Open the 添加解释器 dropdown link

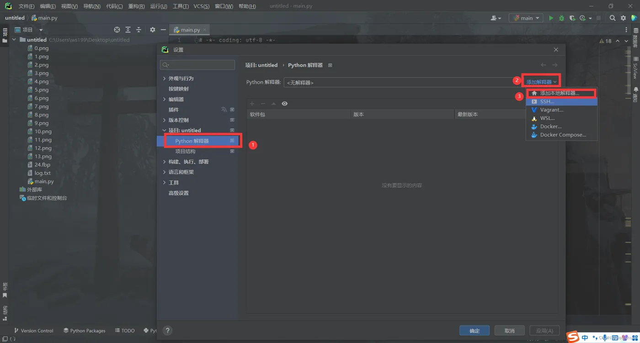click(x=541, y=82)
